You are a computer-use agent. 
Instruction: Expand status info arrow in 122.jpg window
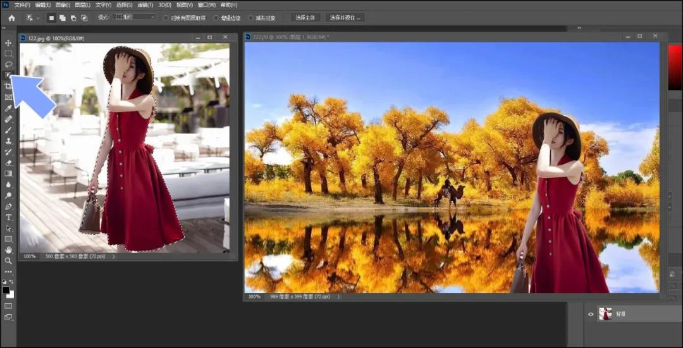click(114, 256)
